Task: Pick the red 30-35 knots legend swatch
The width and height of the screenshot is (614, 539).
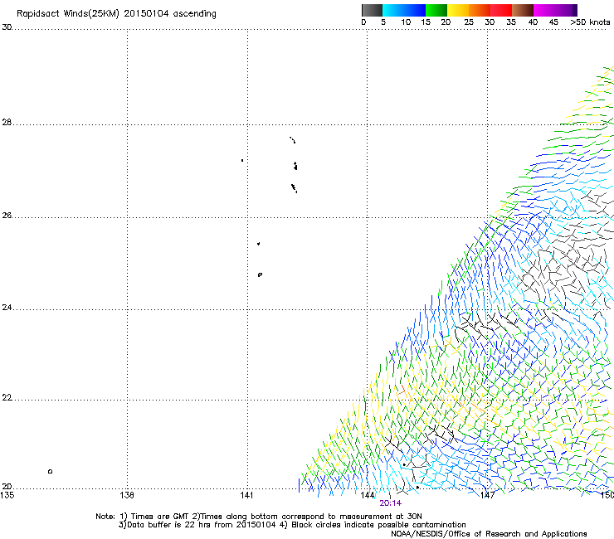Action: point(501,10)
